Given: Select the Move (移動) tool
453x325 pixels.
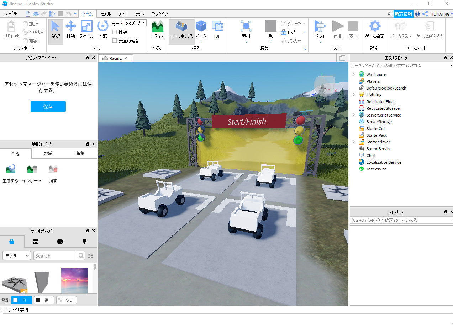Looking at the screenshot, I should [x=71, y=29].
